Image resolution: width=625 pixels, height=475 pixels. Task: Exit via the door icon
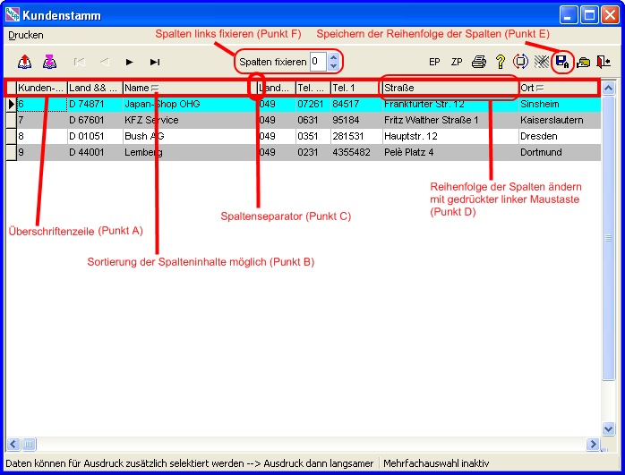point(604,62)
